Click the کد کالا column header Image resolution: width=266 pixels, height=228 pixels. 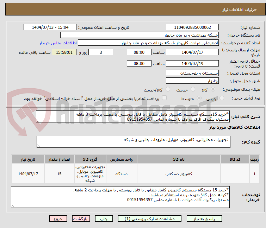click(235, 159)
